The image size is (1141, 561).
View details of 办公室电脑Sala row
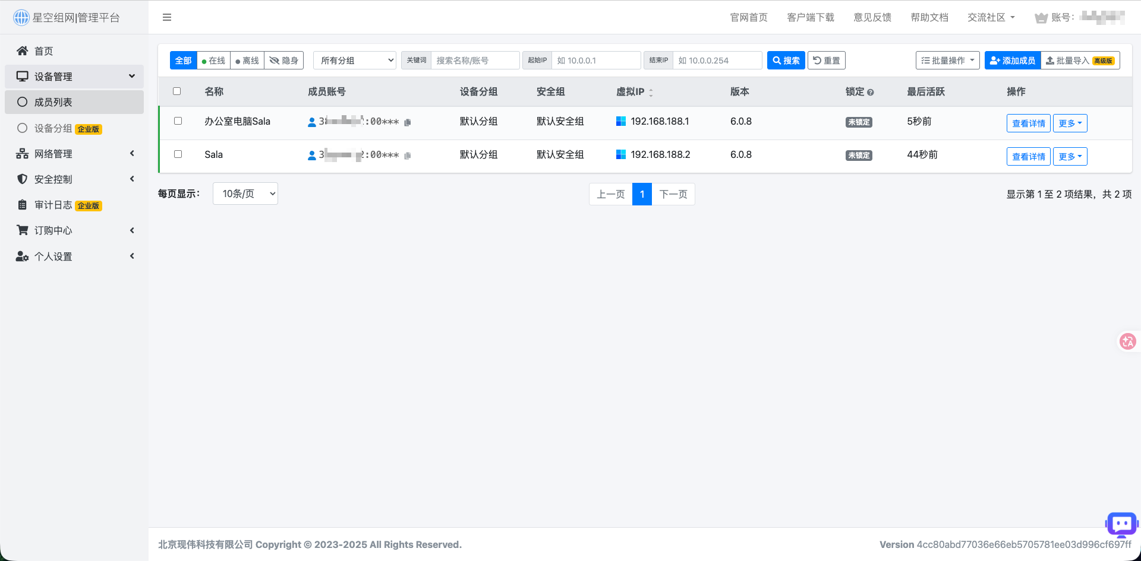coord(1029,123)
